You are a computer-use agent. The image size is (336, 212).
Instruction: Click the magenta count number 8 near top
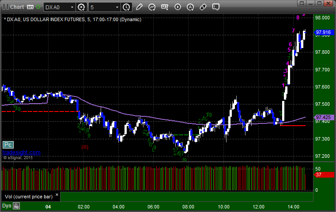[x=298, y=18]
